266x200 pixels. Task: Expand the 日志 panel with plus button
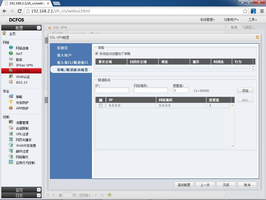(x=39, y=196)
